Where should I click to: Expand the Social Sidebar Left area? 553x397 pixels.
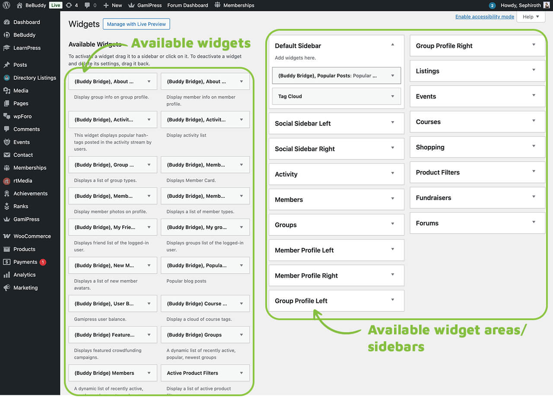(x=392, y=123)
